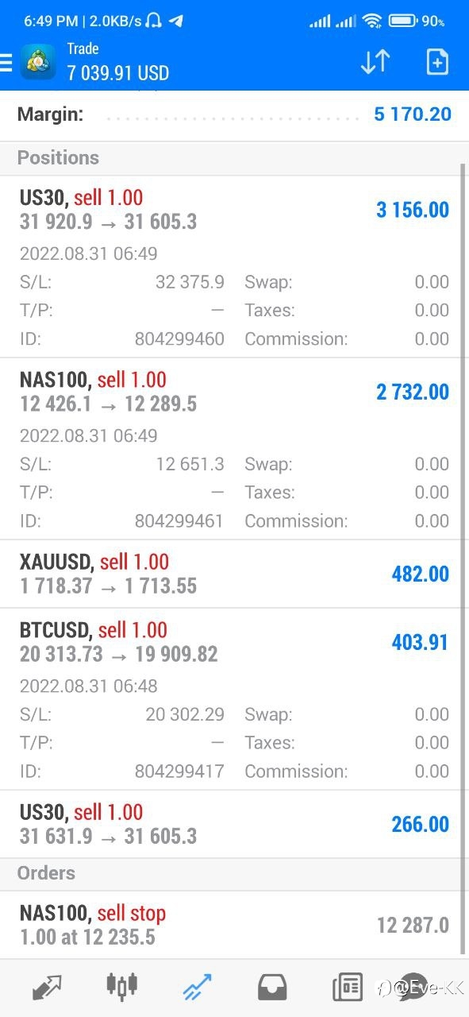469x1017 pixels.
Task: Collapse the BTCUSD sell 1.00 position
Action: click(234, 700)
